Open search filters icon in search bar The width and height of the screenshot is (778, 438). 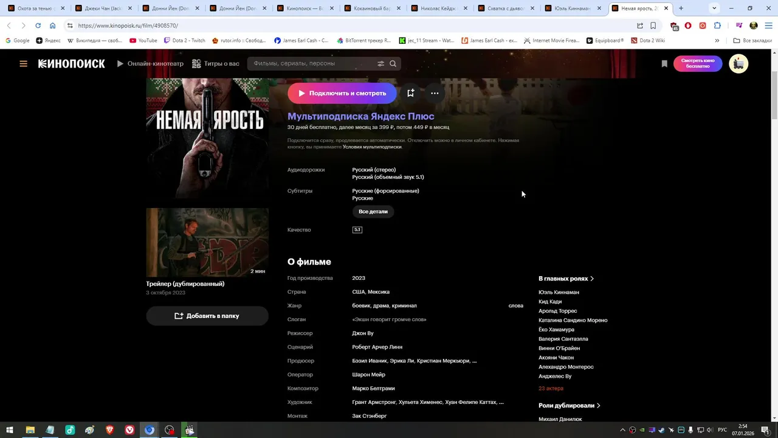click(x=381, y=63)
